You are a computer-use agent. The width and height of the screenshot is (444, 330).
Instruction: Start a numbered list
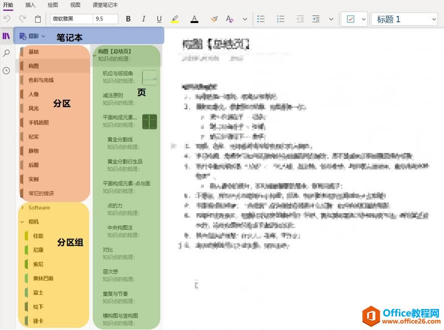tap(280, 19)
